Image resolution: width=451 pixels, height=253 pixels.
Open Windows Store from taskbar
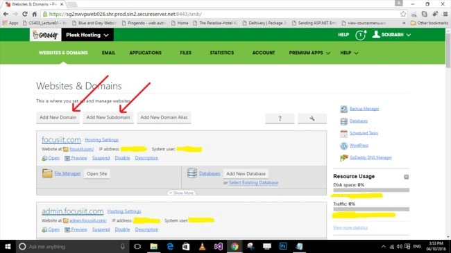(186, 246)
